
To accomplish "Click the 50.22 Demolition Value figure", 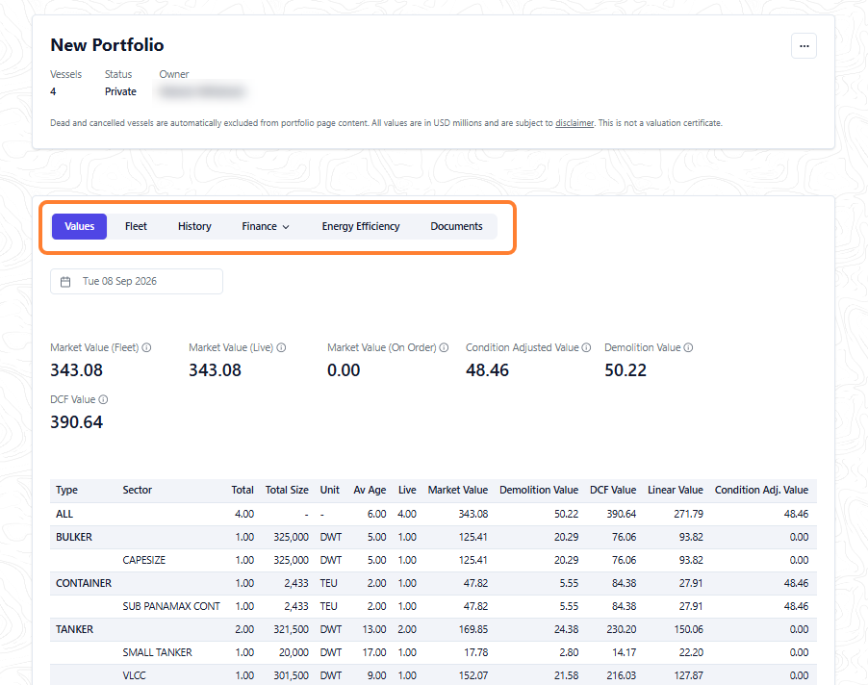I will tap(625, 370).
